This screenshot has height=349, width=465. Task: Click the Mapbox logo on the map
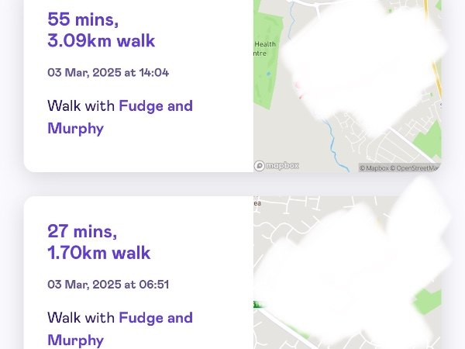(277, 166)
